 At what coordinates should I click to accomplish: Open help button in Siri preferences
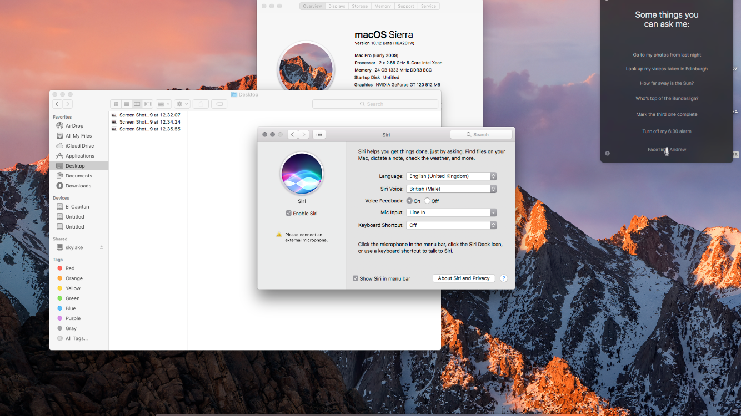(504, 278)
